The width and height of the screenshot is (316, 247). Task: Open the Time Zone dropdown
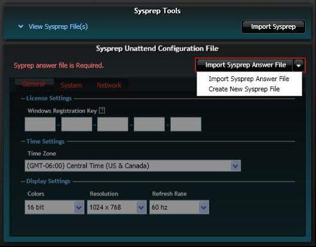(133, 166)
